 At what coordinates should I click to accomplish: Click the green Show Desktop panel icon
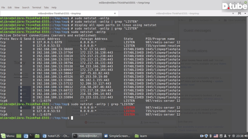[x=19, y=136]
